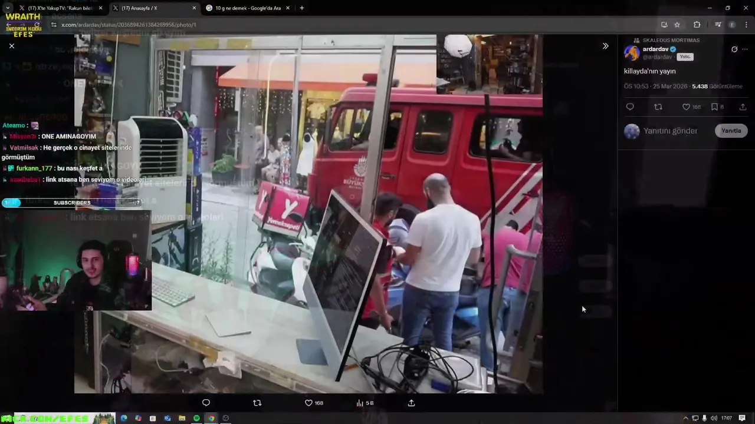
Task: Click the Yanıtla button
Action: pyautogui.click(x=731, y=131)
